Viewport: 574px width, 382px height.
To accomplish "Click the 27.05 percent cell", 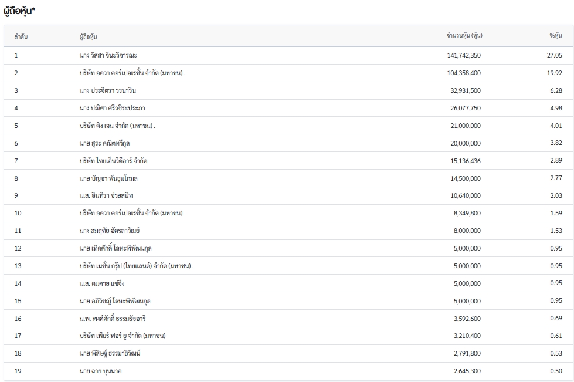I will coord(554,55).
